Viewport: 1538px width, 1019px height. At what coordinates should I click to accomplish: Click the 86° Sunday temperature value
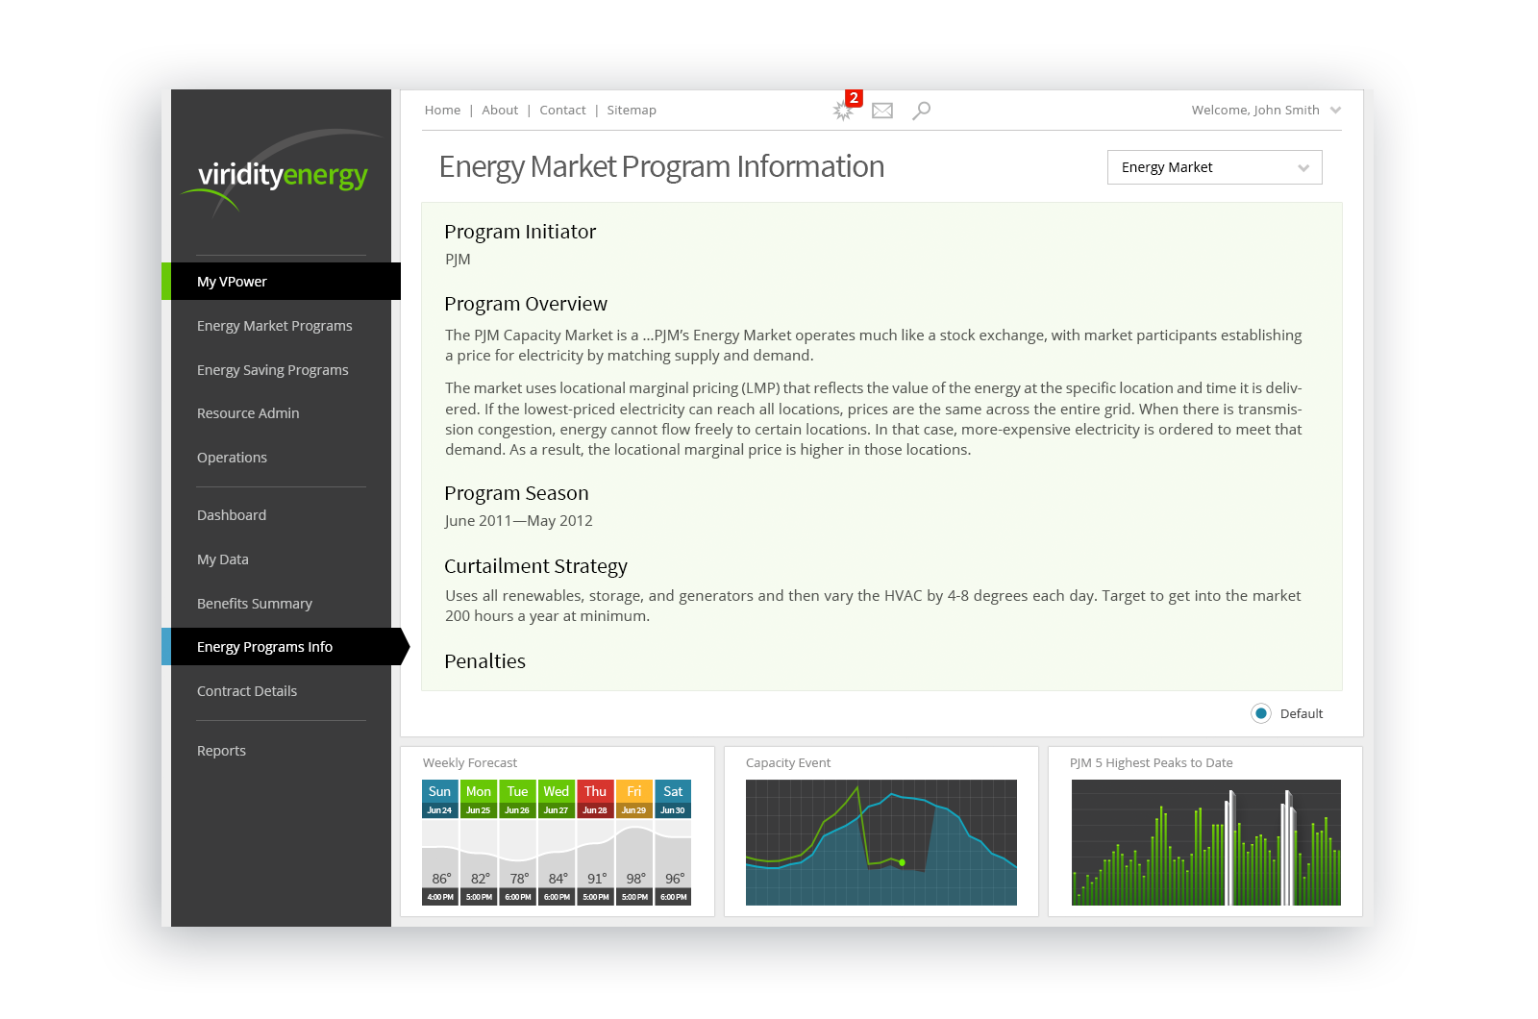(441, 879)
